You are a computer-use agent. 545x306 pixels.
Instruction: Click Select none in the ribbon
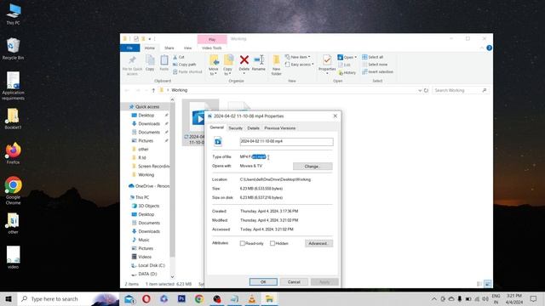[x=375, y=65]
